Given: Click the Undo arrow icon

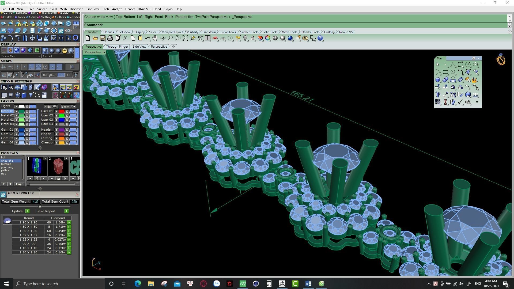Looking at the screenshot, I should coord(148,38).
